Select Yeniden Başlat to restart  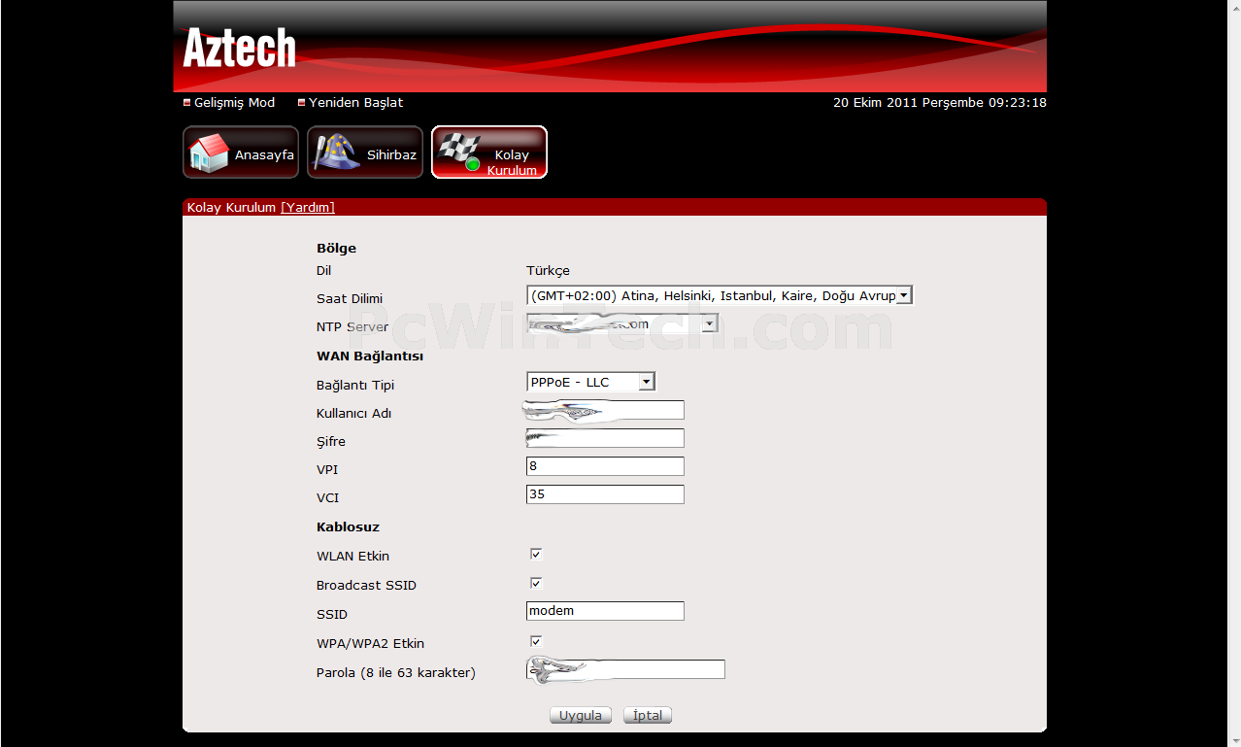point(355,103)
